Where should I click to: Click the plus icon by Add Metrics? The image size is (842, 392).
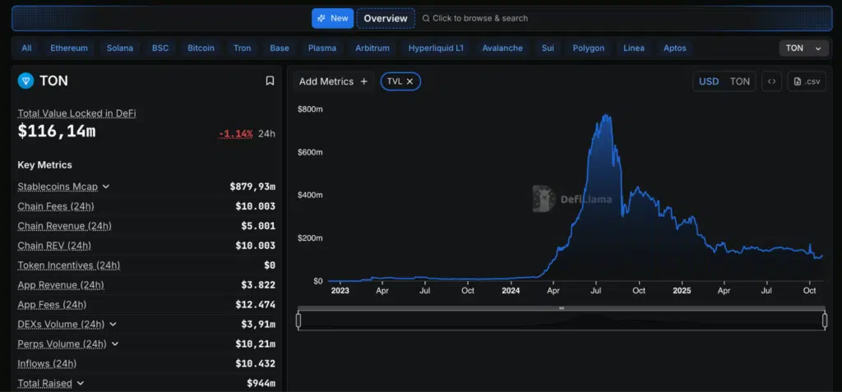[363, 81]
